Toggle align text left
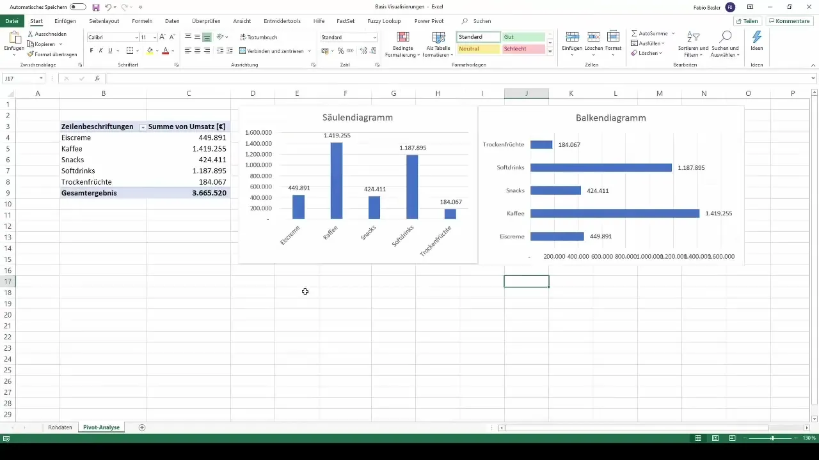This screenshot has height=460, width=819. [x=188, y=50]
